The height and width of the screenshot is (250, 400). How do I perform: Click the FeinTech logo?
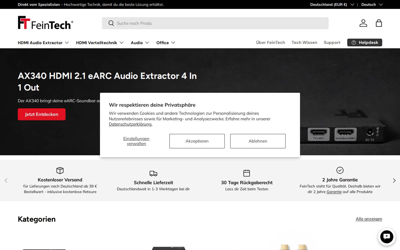click(46, 23)
